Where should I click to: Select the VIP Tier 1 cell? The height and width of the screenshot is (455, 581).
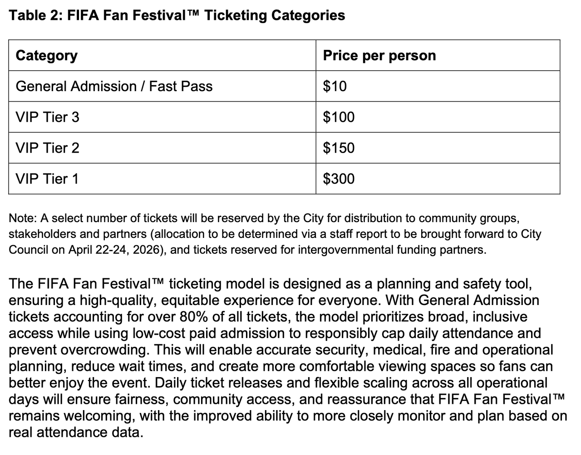click(47, 179)
